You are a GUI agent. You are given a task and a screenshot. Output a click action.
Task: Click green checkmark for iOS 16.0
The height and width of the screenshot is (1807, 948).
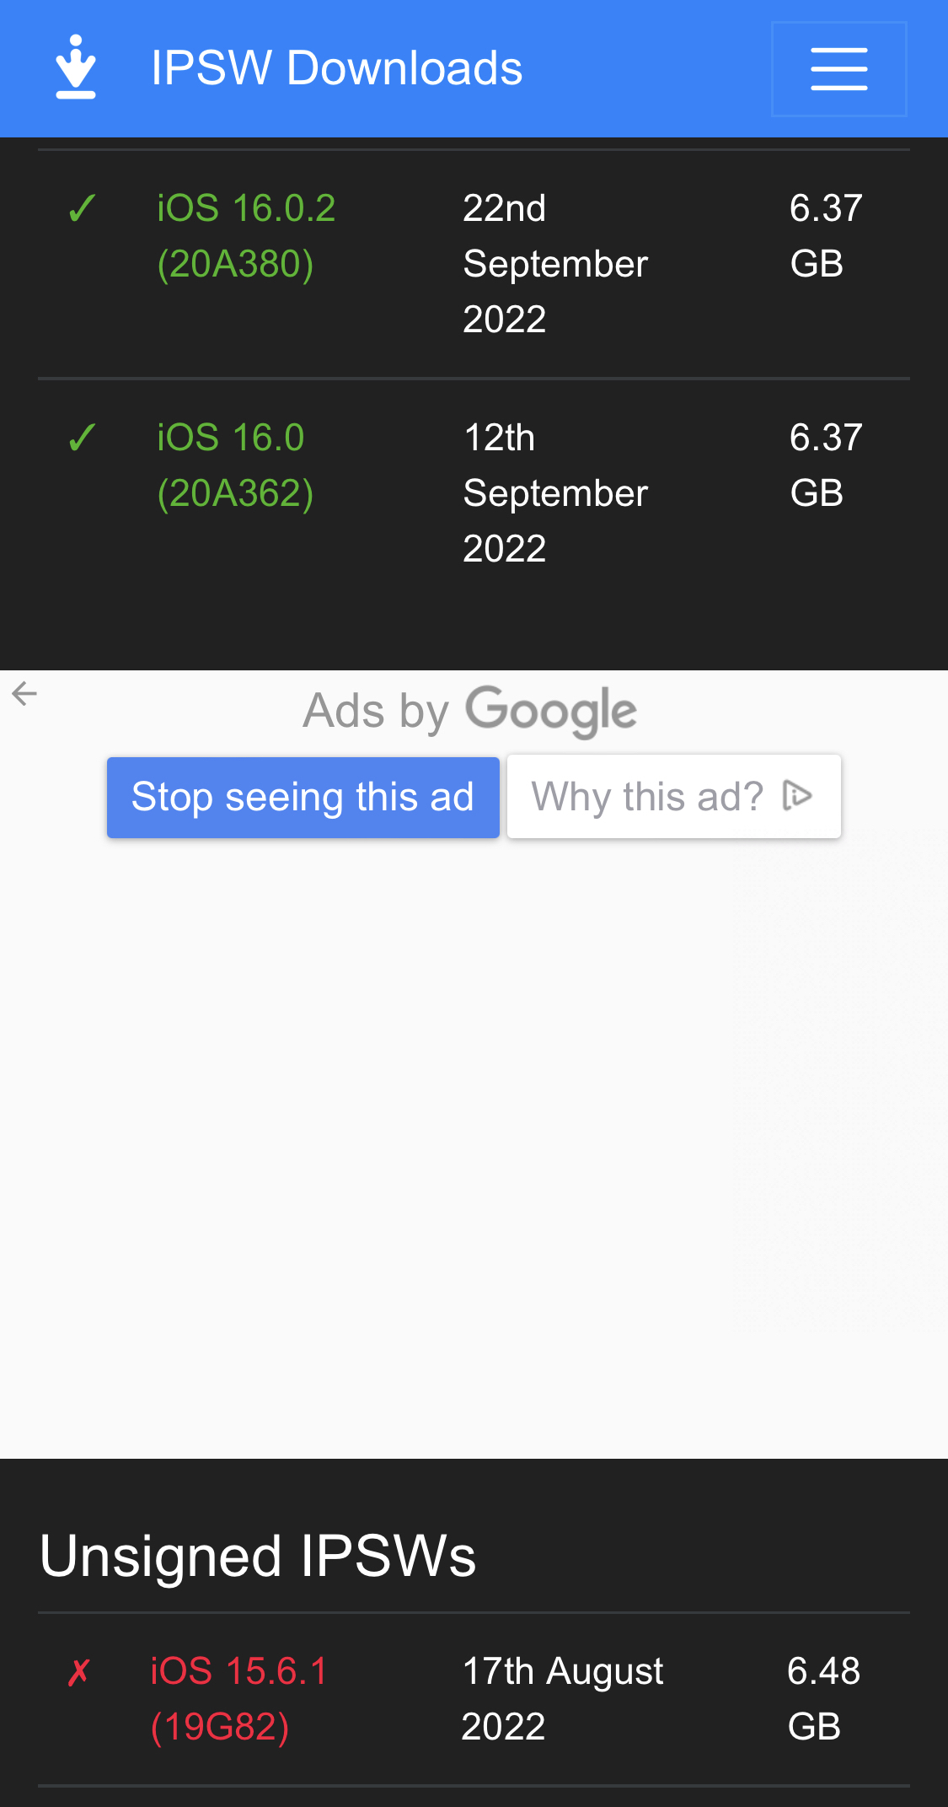click(x=82, y=438)
